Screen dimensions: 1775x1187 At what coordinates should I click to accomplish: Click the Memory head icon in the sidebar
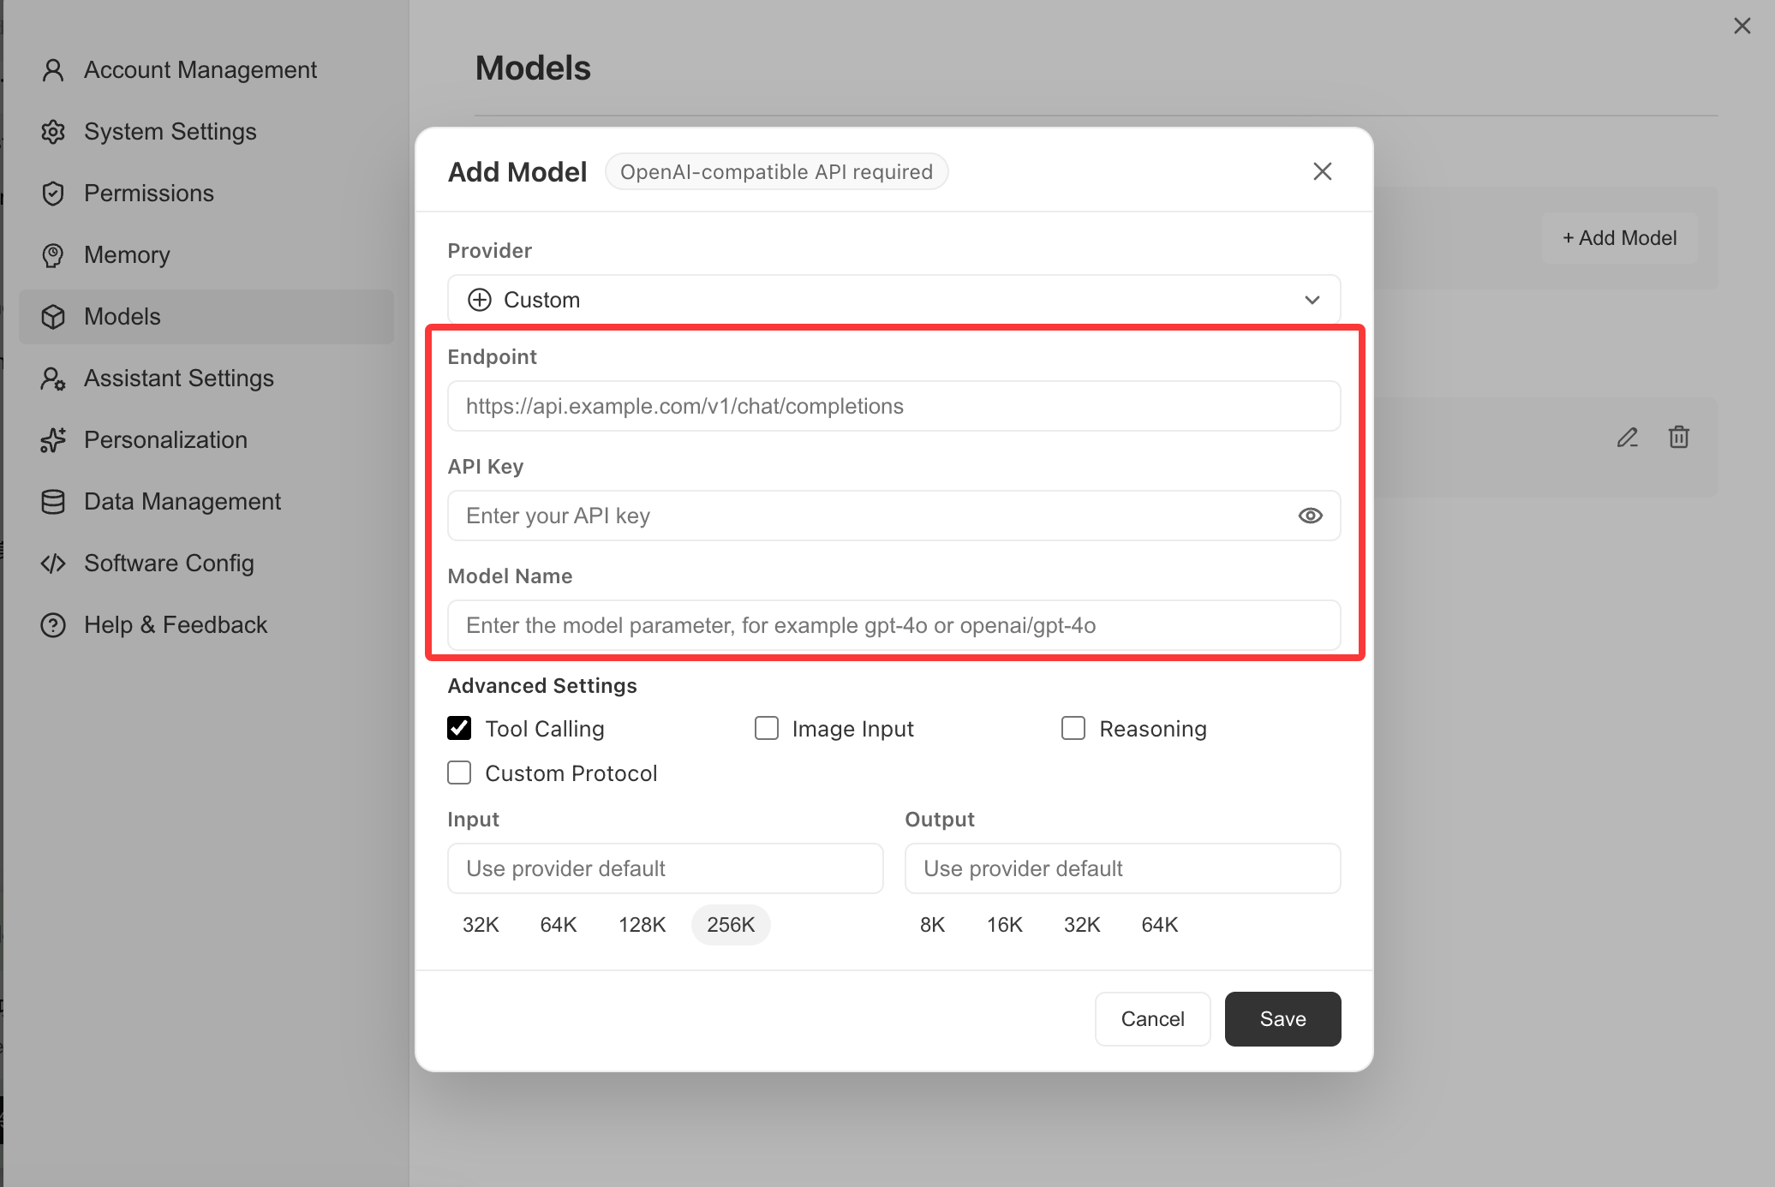pos(53,255)
